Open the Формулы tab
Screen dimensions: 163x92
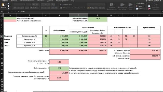(41, 1)
